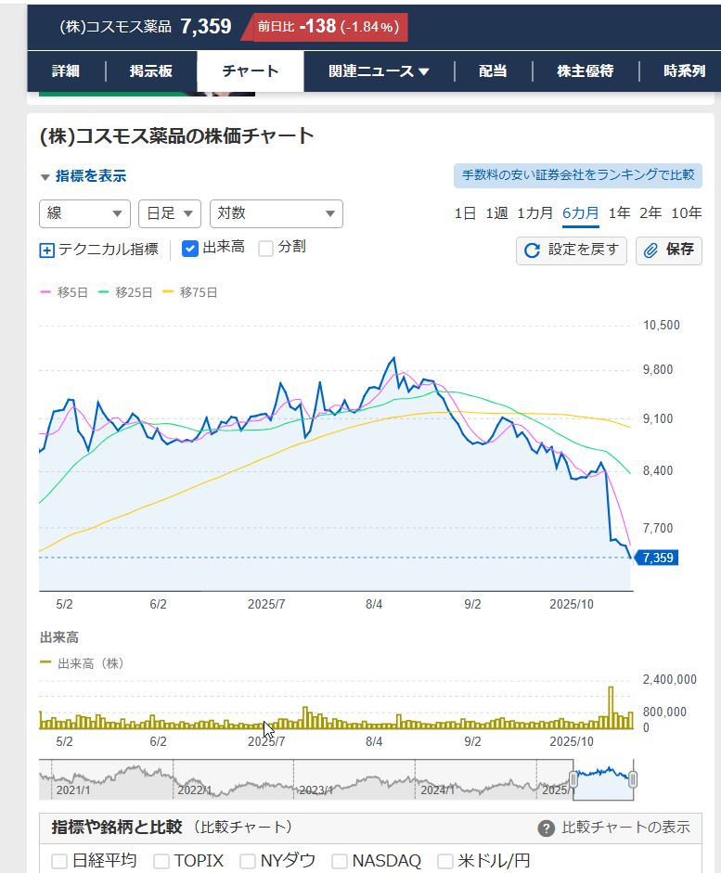The image size is (721, 873).
Task: Click the reset icon in 設定を戻す
Action: pyautogui.click(x=532, y=250)
